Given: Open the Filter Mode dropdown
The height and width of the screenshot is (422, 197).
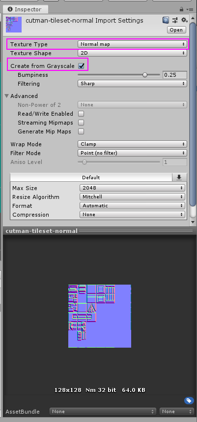Looking at the screenshot, I should 132,153.
